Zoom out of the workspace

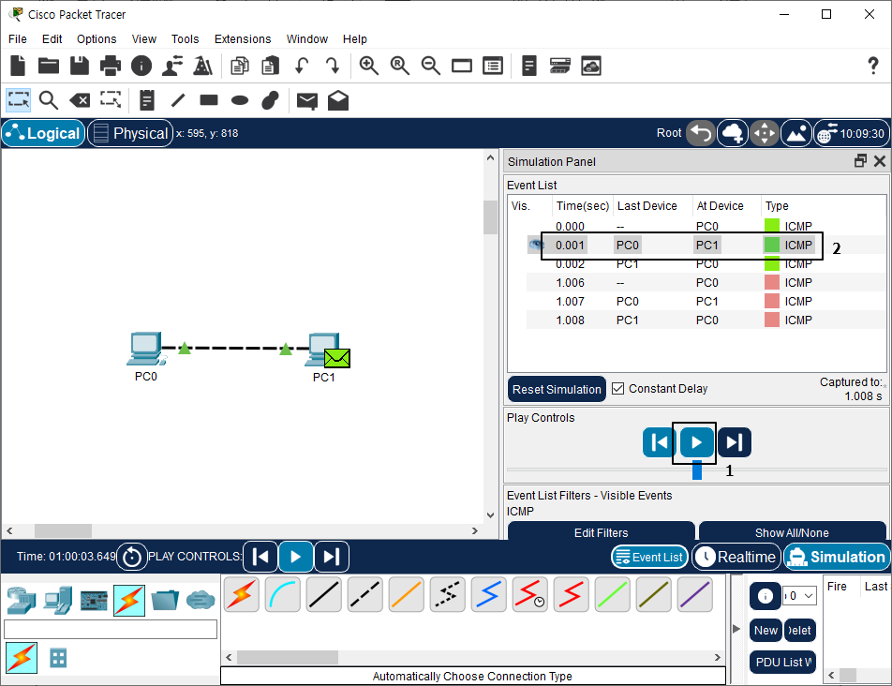(430, 66)
